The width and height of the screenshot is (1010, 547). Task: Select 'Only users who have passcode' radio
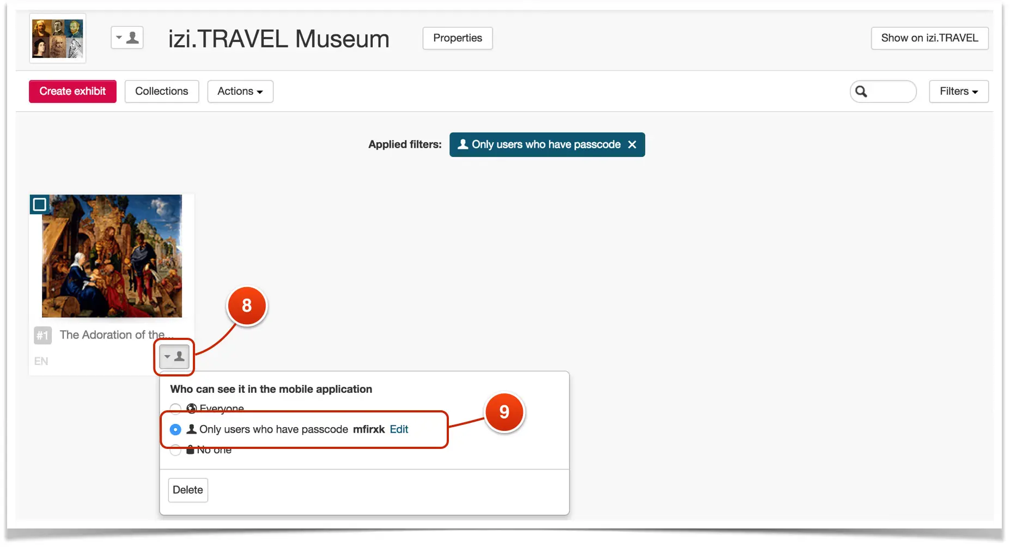click(x=175, y=429)
